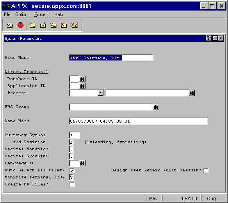228x203 pixels.
Task: Click the FMS Group input field
Action: 111,107
